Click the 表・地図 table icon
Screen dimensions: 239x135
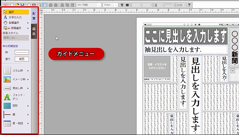(7, 123)
